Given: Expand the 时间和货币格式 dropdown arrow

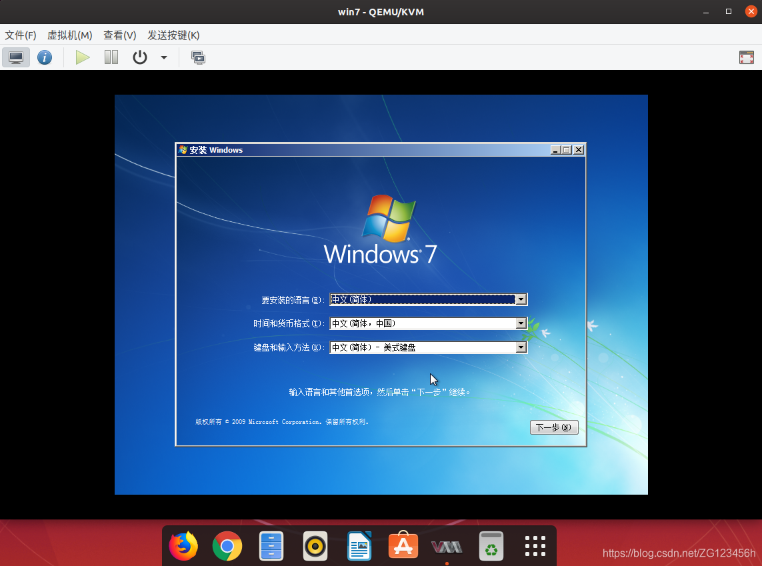Looking at the screenshot, I should coord(521,323).
